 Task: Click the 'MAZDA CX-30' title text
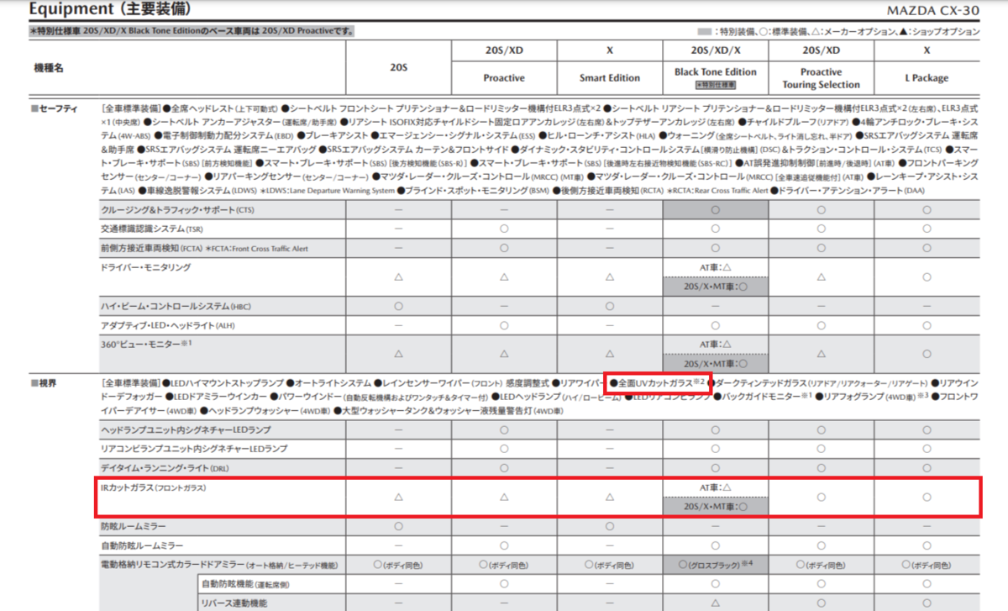tap(932, 11)
